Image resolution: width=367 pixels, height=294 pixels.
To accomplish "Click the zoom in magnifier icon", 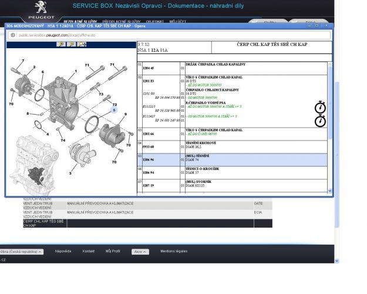I will [61, 44].
